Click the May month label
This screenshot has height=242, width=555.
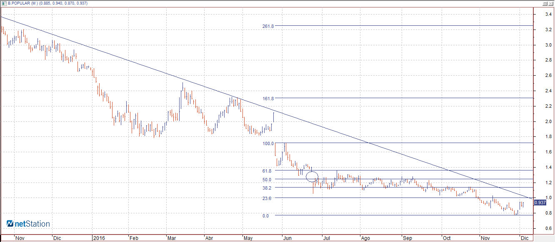point(248,238)
